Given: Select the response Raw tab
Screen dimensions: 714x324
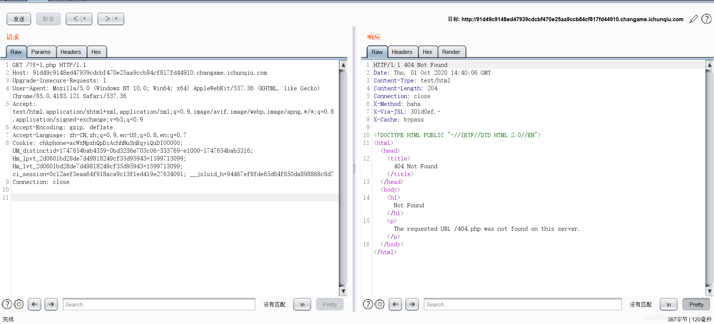Looking at the screenshot, I should point(377,52).
